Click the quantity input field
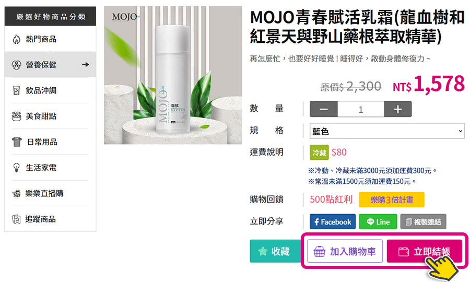 tap(361, 109)
